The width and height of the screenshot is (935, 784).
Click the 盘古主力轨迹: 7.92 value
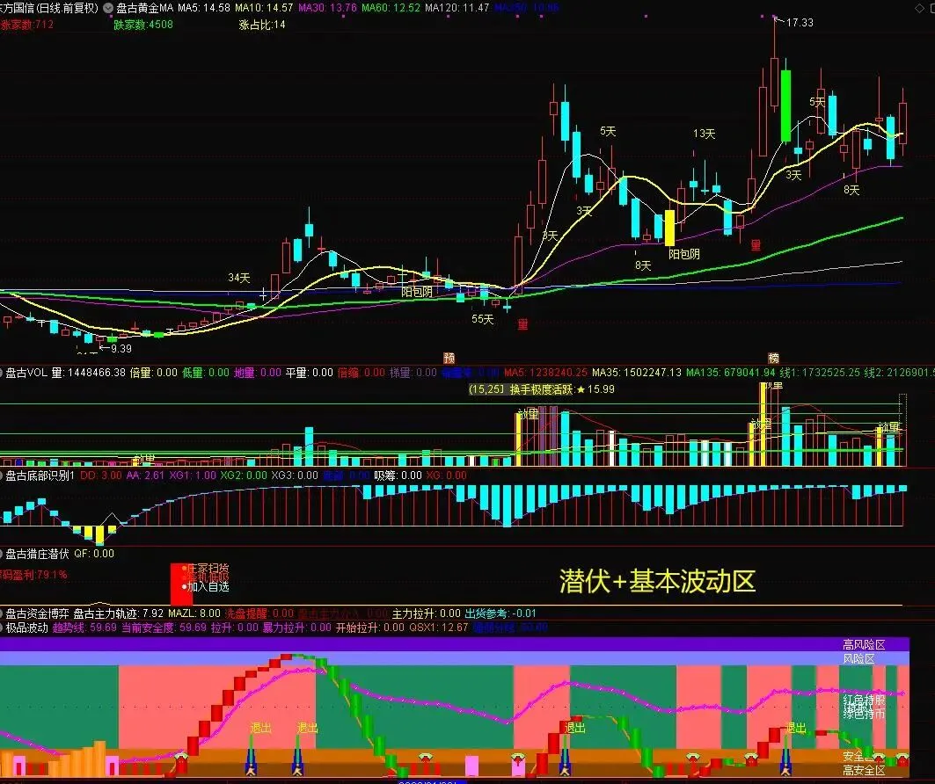tap(118, 613)
